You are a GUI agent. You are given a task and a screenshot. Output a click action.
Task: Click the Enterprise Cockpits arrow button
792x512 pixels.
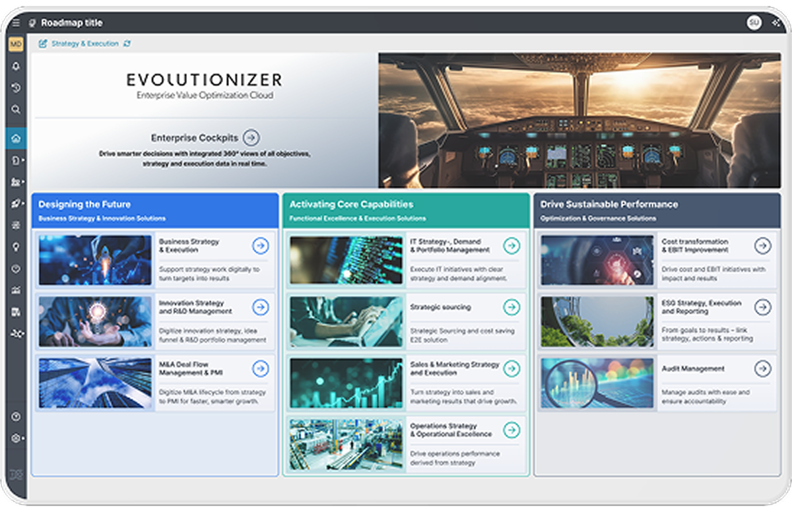pos(251,138)
